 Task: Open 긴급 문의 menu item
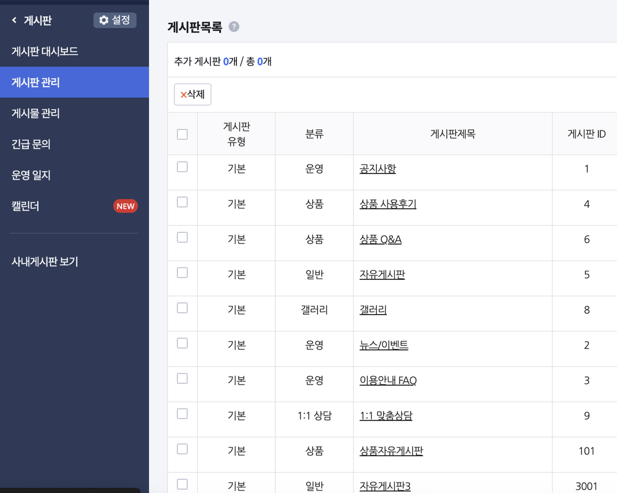click(x=31, y=144)
